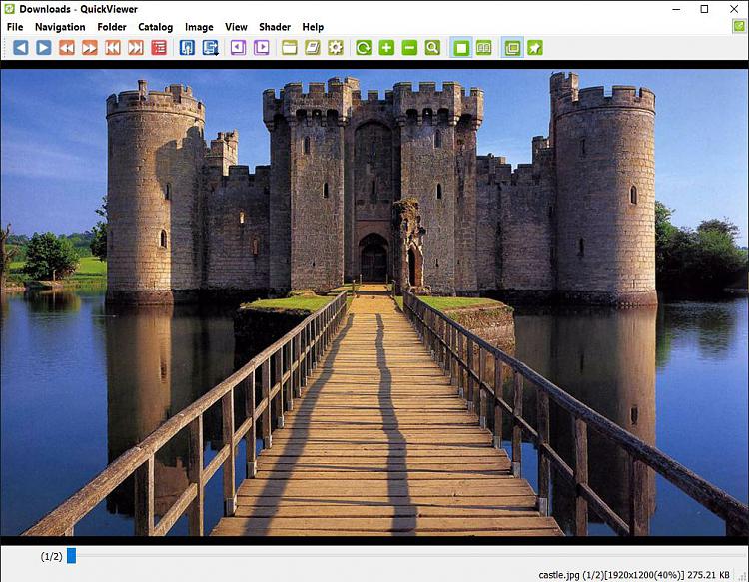Toggle single page view green square icon

(x=461, y=48)
